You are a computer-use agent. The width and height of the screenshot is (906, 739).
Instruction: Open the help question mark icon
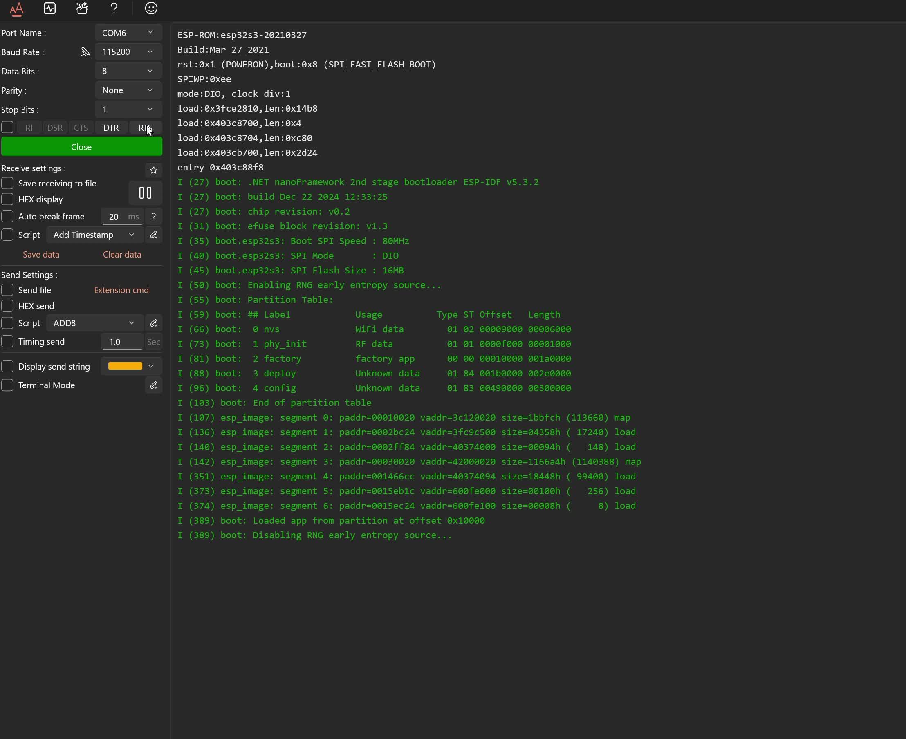(114, 9)
